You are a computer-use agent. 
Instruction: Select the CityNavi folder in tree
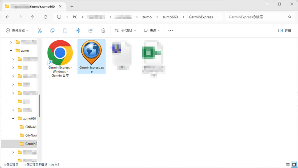28,135
